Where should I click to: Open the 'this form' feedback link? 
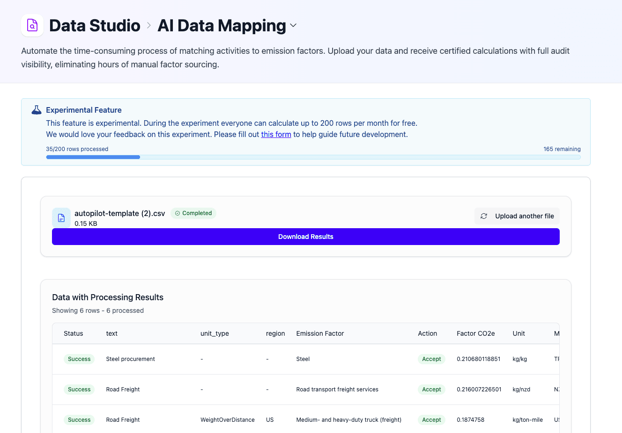click(276, 134)
